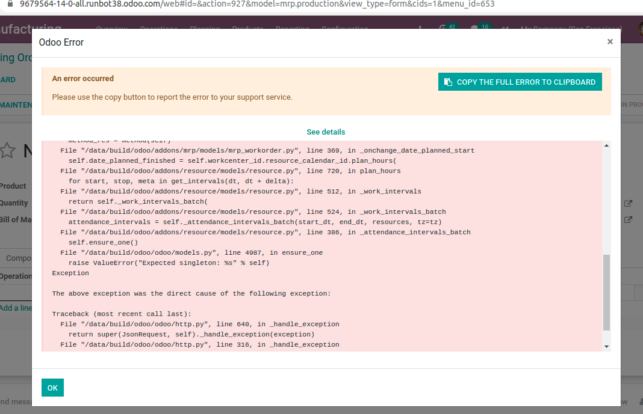
Task: Click the clipboard icon on the copy button
Action: (448, 82)
